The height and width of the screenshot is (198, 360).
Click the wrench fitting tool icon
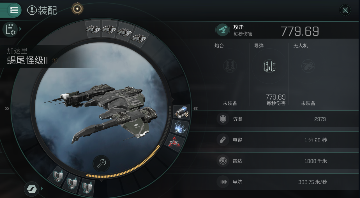[101, 164]
